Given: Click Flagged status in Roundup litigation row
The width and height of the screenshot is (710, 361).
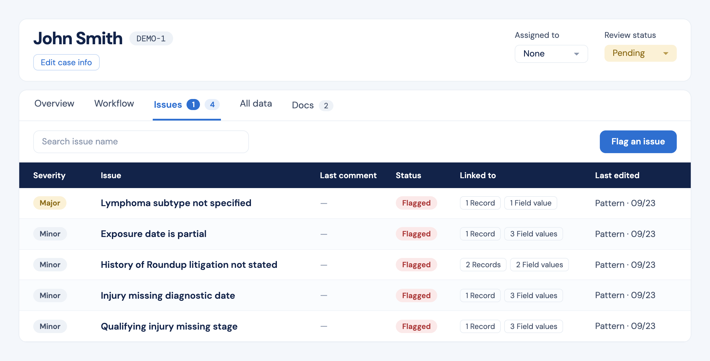Looking at the screenshot, I should coord(416,265).
